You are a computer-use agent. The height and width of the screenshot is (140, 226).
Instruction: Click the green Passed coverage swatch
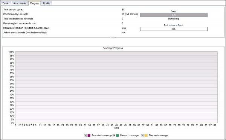[118, 136]
